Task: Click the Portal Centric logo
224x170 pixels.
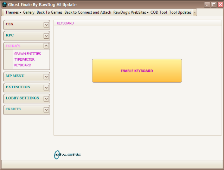Action: (67, 155)
